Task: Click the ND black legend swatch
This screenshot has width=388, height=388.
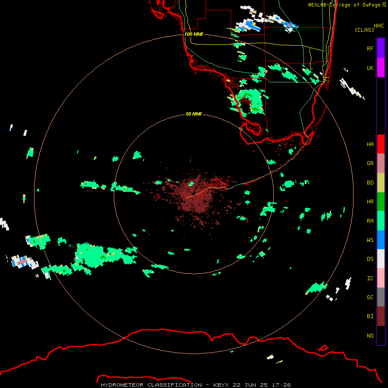Action: tap(381, 335)
